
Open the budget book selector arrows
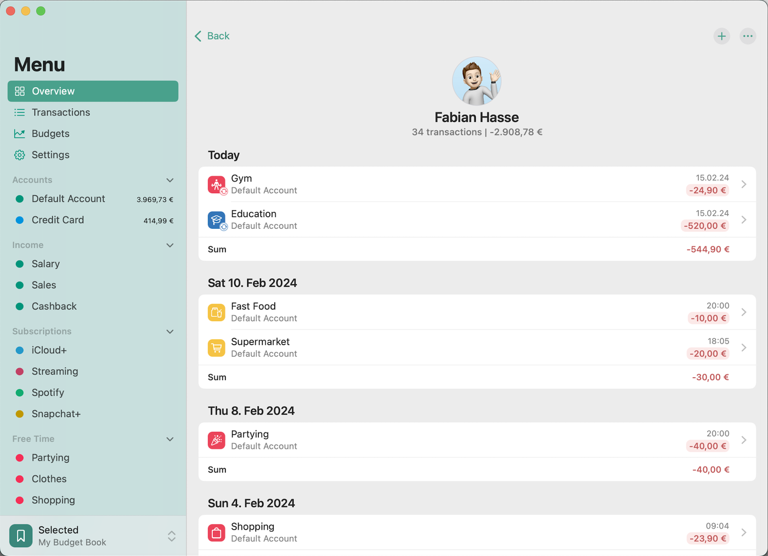tap(172, 536)
